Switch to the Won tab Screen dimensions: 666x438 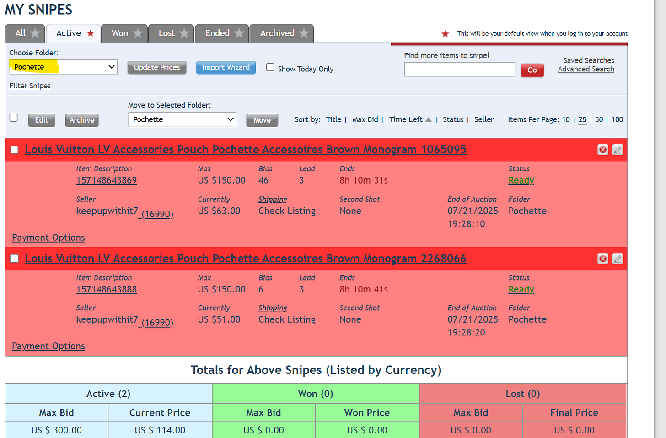120,33
